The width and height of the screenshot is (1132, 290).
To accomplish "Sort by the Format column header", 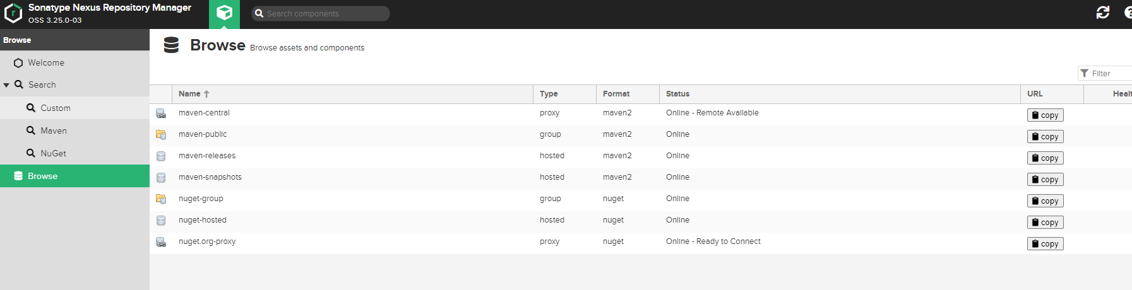I will click(x=628, y=94).
